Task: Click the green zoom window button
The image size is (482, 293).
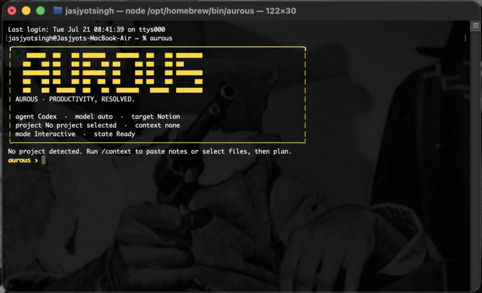Action: (x=40, y=11)
